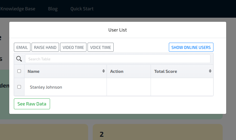
Task: Show online users only
Action: tap(191, 47)
